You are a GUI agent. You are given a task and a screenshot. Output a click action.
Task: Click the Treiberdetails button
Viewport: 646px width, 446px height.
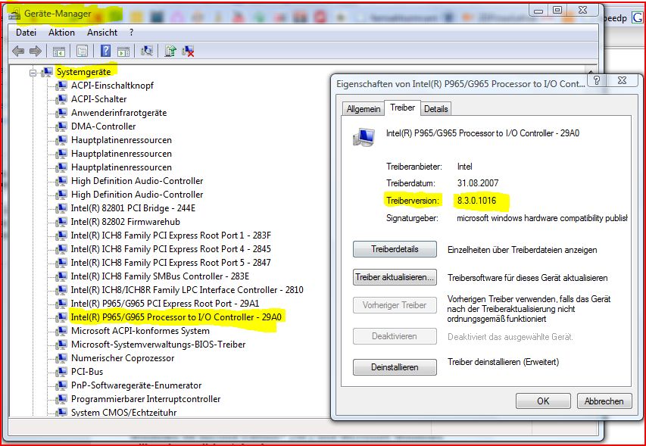[x=395, y=249]
